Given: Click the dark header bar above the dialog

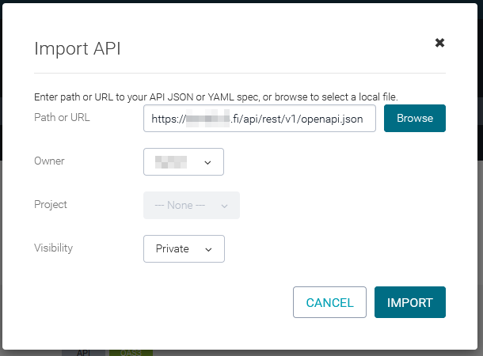Looking at the screenshot, I should (x=238, y=4).
